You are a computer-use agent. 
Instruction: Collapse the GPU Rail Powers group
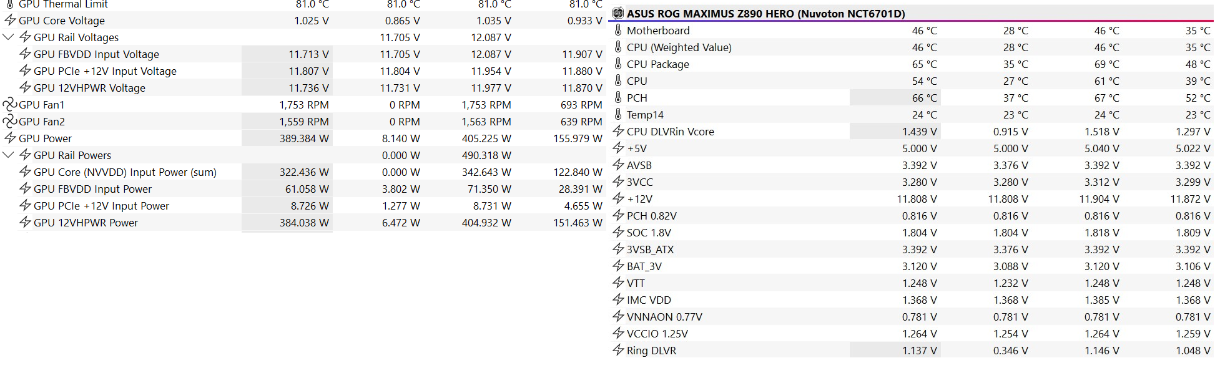pyautogui.click(x=9, y=155)
